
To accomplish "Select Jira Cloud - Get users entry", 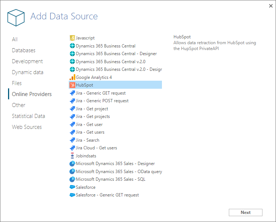I will (115, 148).
